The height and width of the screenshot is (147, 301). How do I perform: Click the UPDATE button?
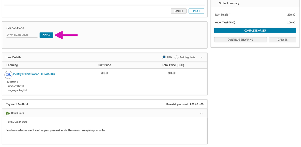196,11
